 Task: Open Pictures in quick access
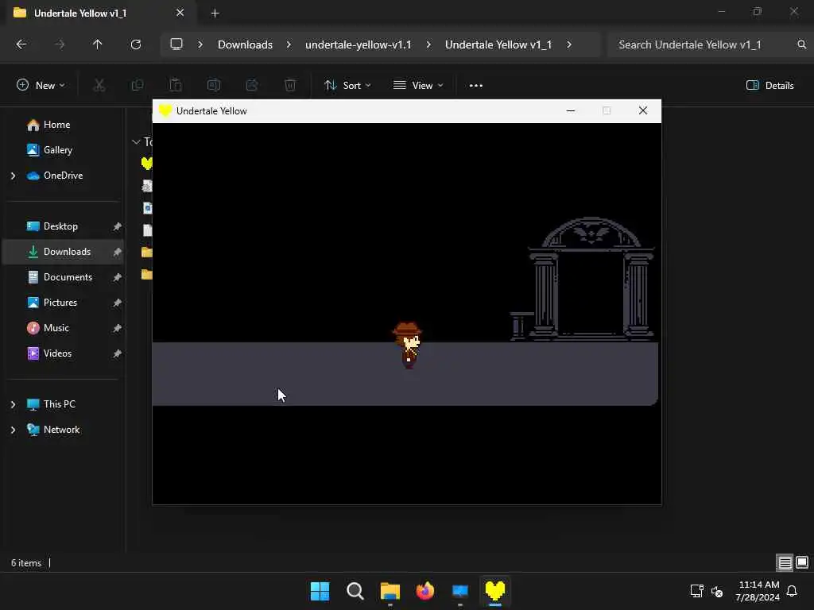click(60, 303)
